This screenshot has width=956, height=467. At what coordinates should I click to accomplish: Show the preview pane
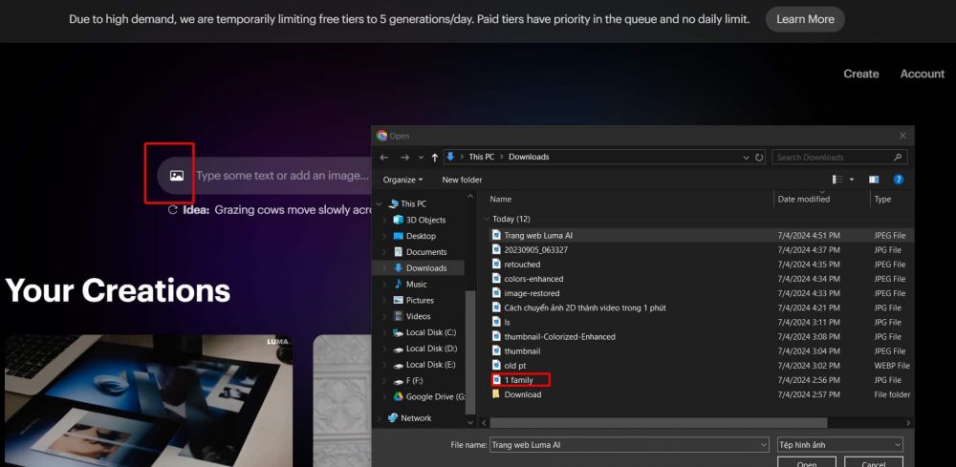point(874,180)
